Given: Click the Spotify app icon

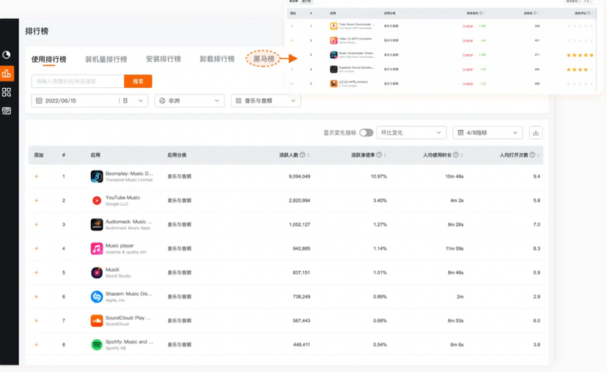Looking at the screenshot, I should click(97, 345).
